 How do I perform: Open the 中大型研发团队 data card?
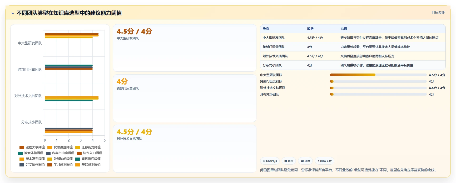(185, 48)
